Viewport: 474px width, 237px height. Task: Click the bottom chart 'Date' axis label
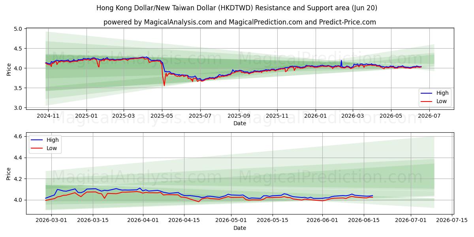(x=240, y=228)
